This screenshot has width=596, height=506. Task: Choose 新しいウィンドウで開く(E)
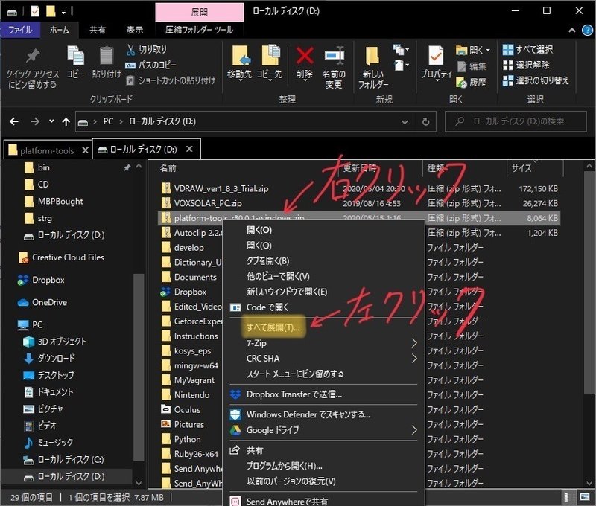(x=287, y=292)
